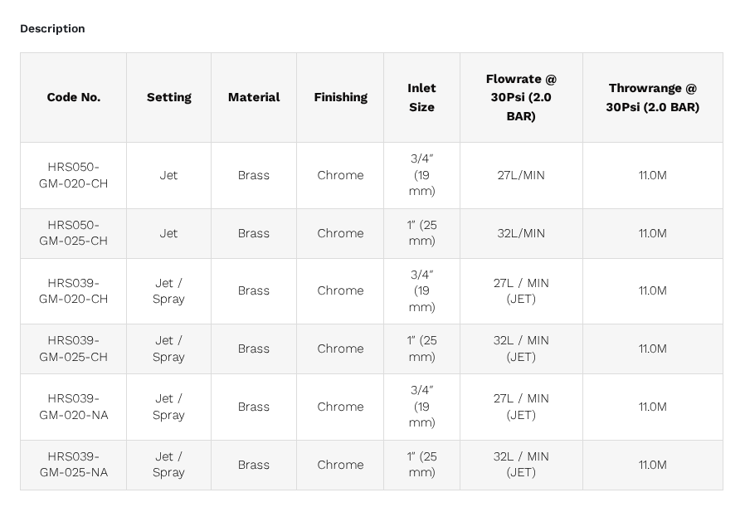
Task: Click the 27L/MIN flowrate in first row
Action: click(x=521, y=175)
